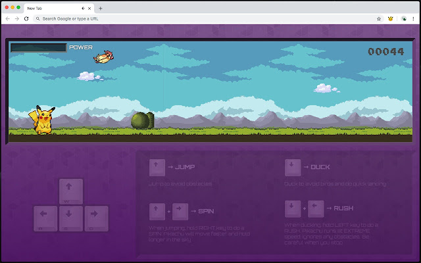This screenshot has height=263, width=421.
Task: Click the RUSH label text
Action: pyautogui.click(x=343, y=208)
